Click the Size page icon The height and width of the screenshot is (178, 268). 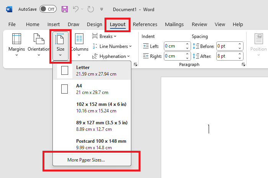(60, 40)
